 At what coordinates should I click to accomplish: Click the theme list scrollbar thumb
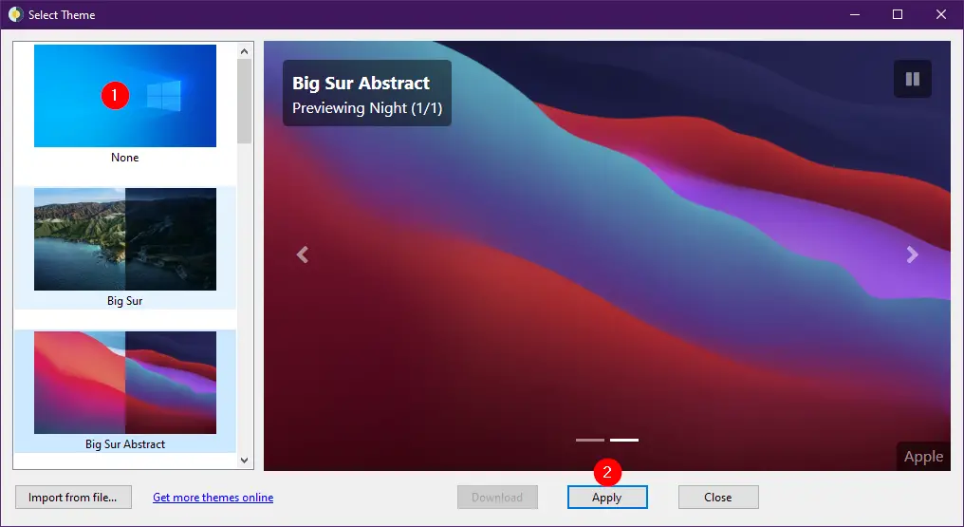(244, 102)
